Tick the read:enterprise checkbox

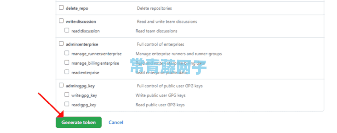67,72
